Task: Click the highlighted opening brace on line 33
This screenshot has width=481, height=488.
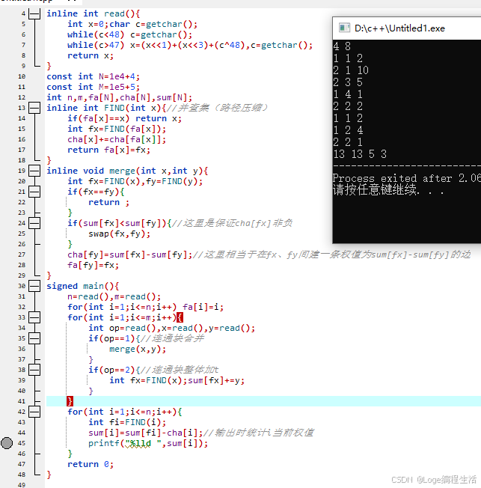Action: click(x=180, y=317)
